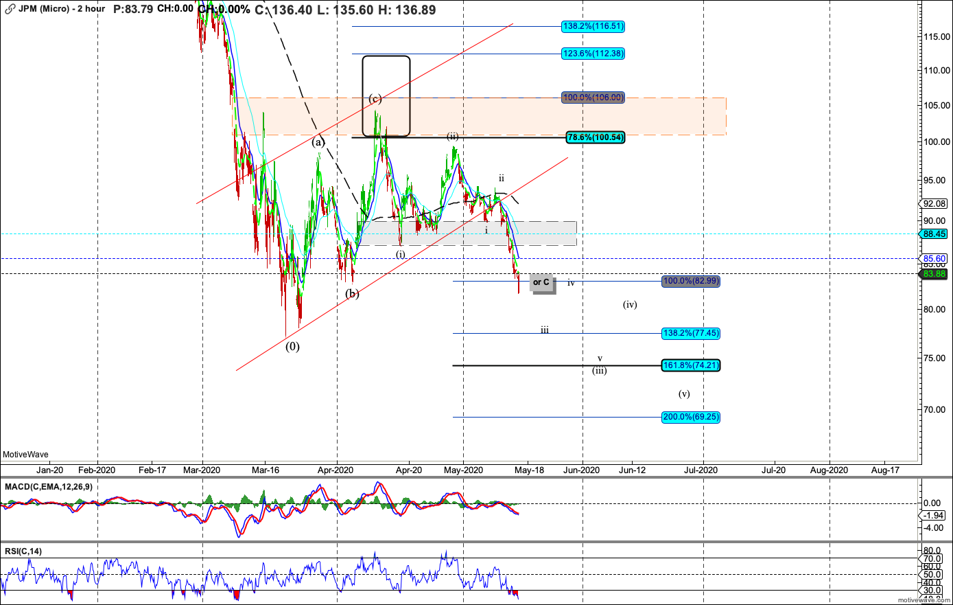Click the MACD(C,EMA,12,26,9) indicator label
Viewport: 953px width, 605px height.
(49, 487)
